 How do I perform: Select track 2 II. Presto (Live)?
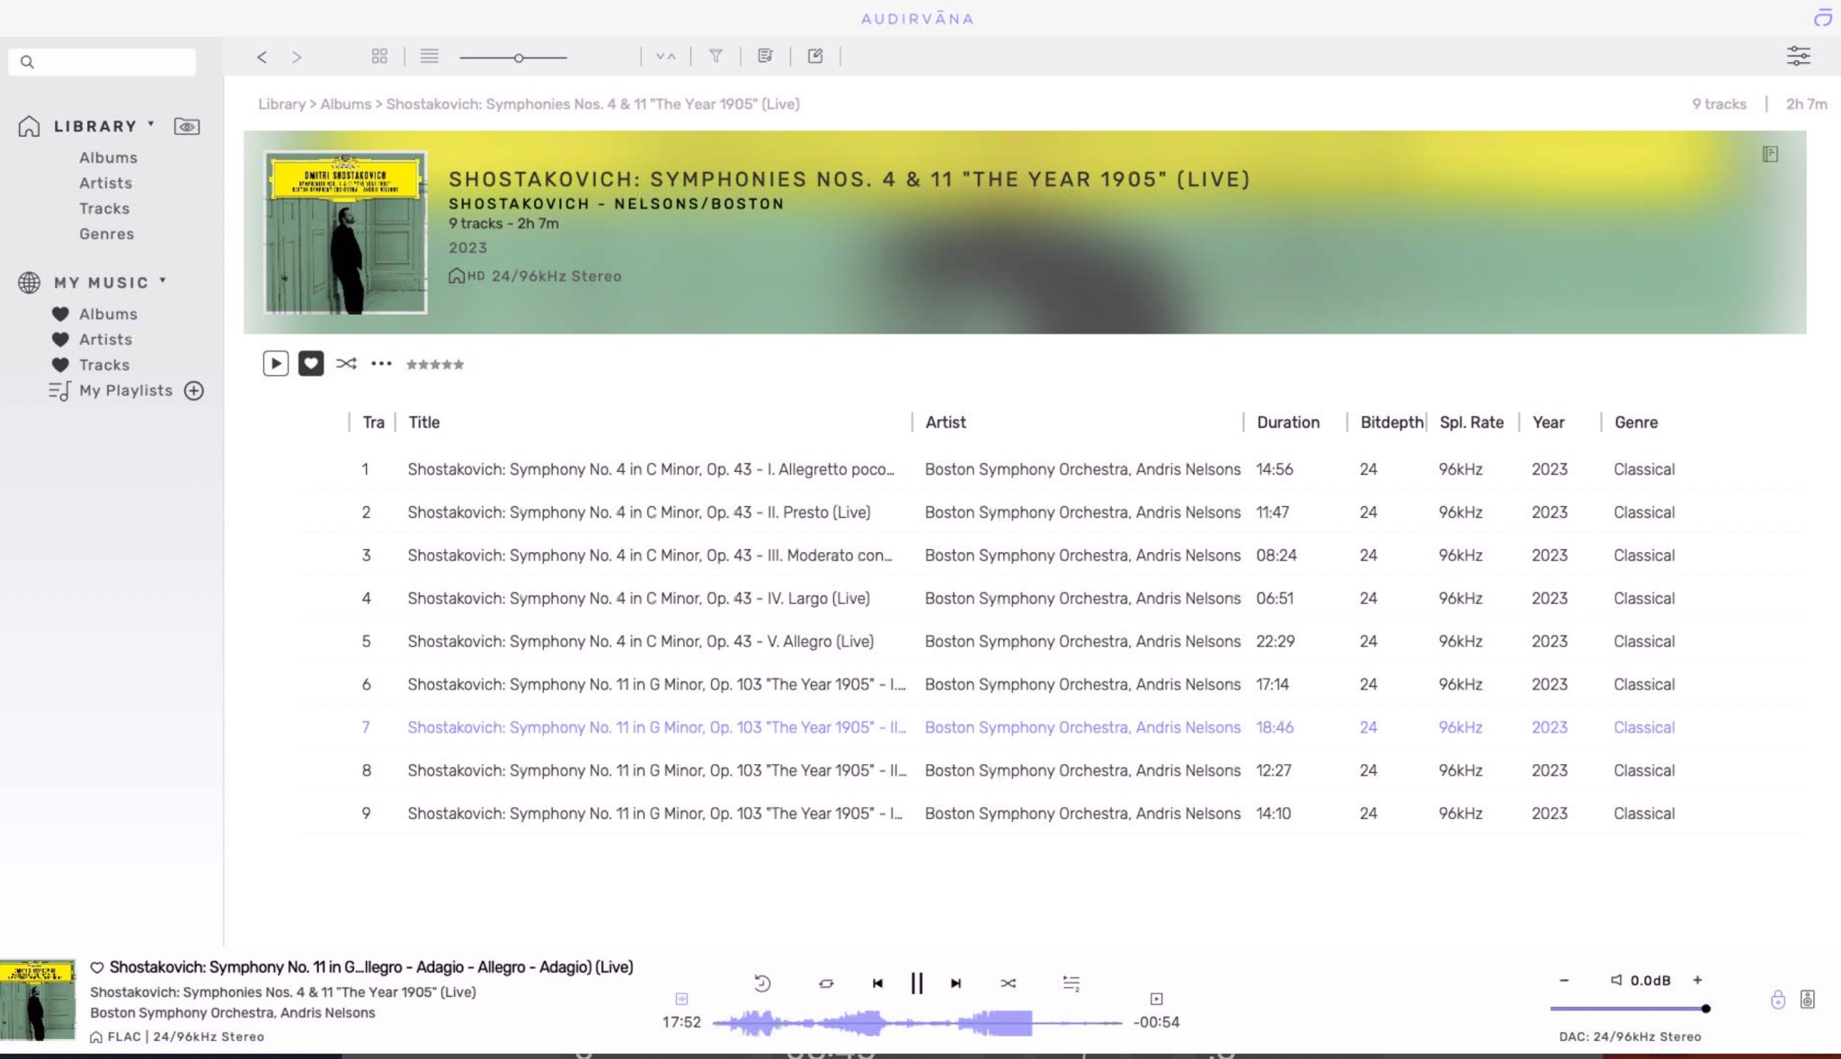point(1051,512)
